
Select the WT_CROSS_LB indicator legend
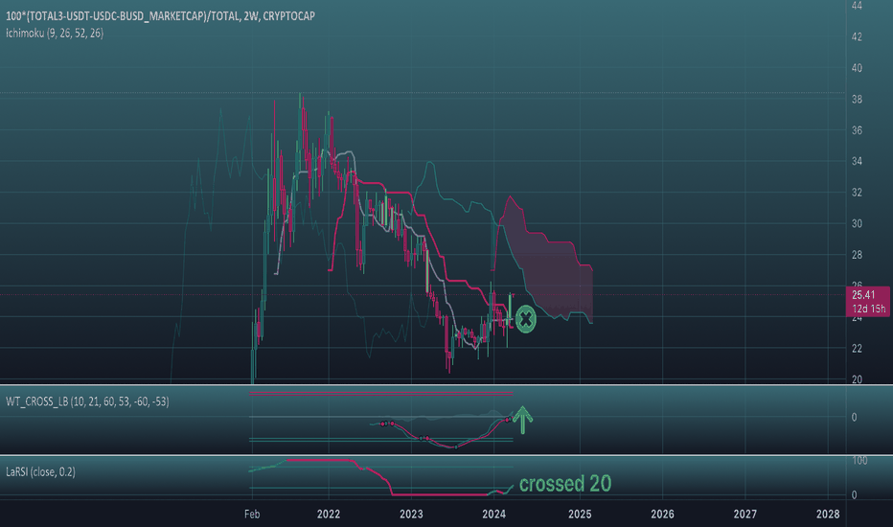(x=87, y=401)
